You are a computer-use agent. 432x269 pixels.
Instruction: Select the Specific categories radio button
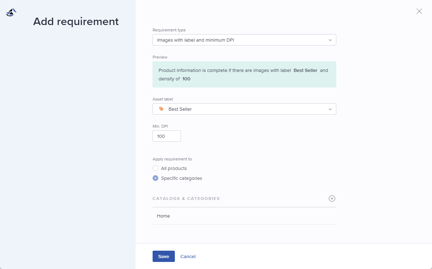point(155,178)
